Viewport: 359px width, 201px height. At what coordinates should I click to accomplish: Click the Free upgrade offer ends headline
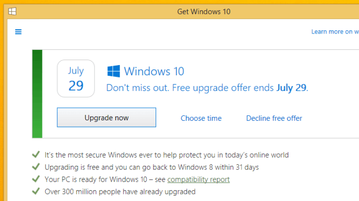[207, 88]
